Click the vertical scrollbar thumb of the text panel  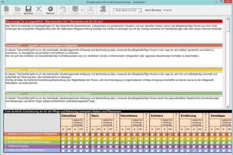click(x=227, y=26)
